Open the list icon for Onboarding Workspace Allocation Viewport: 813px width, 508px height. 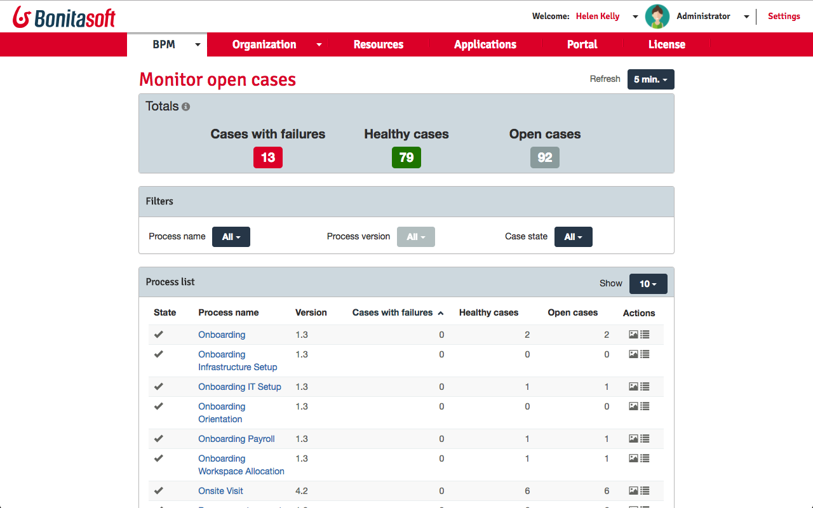(x=645, y=458)
